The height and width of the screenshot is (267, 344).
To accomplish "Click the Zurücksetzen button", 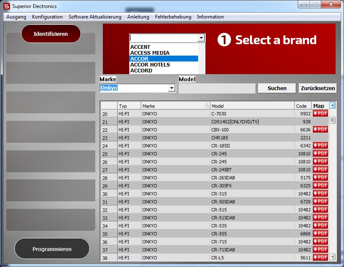I will [x=317, y=88].
